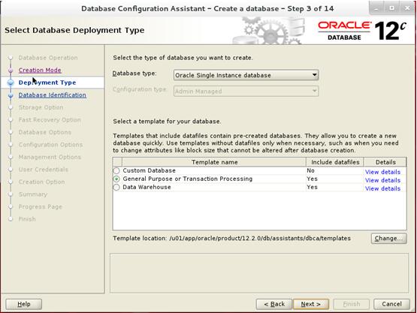Viewport: 417px width, 313px height.
Task: Go to the Creation Mode step
Action: [x=40, y=70]
